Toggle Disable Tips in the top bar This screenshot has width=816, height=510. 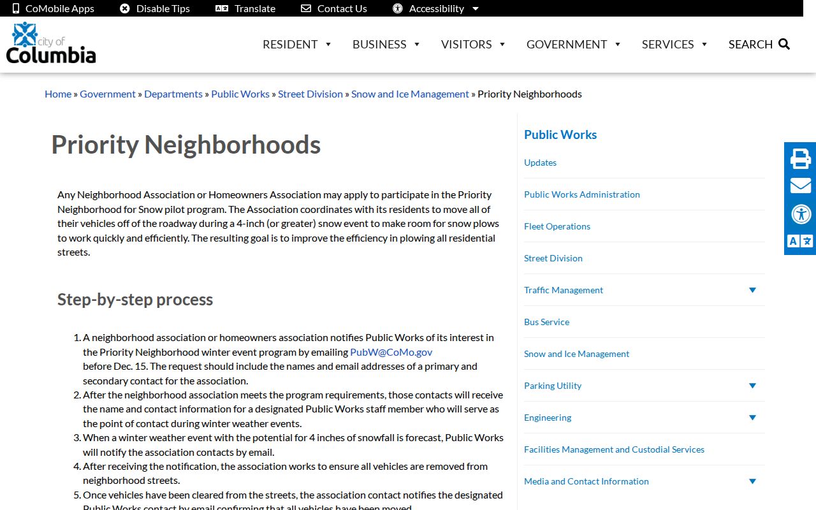(x=155, y=8)
